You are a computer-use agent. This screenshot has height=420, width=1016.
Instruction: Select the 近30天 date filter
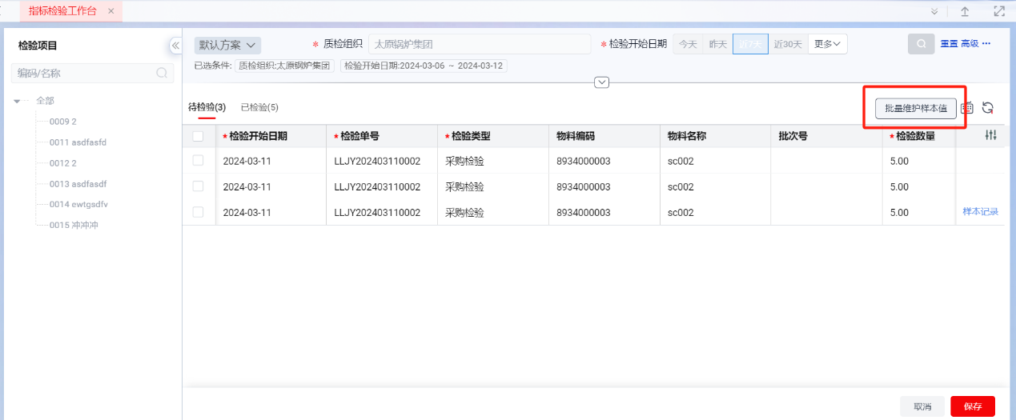click(x=788, y=44)
